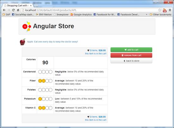The width and height of the screenshot is (174, 128).
Task: Click the localhost address bar field
Action: (x=89, y=10)
